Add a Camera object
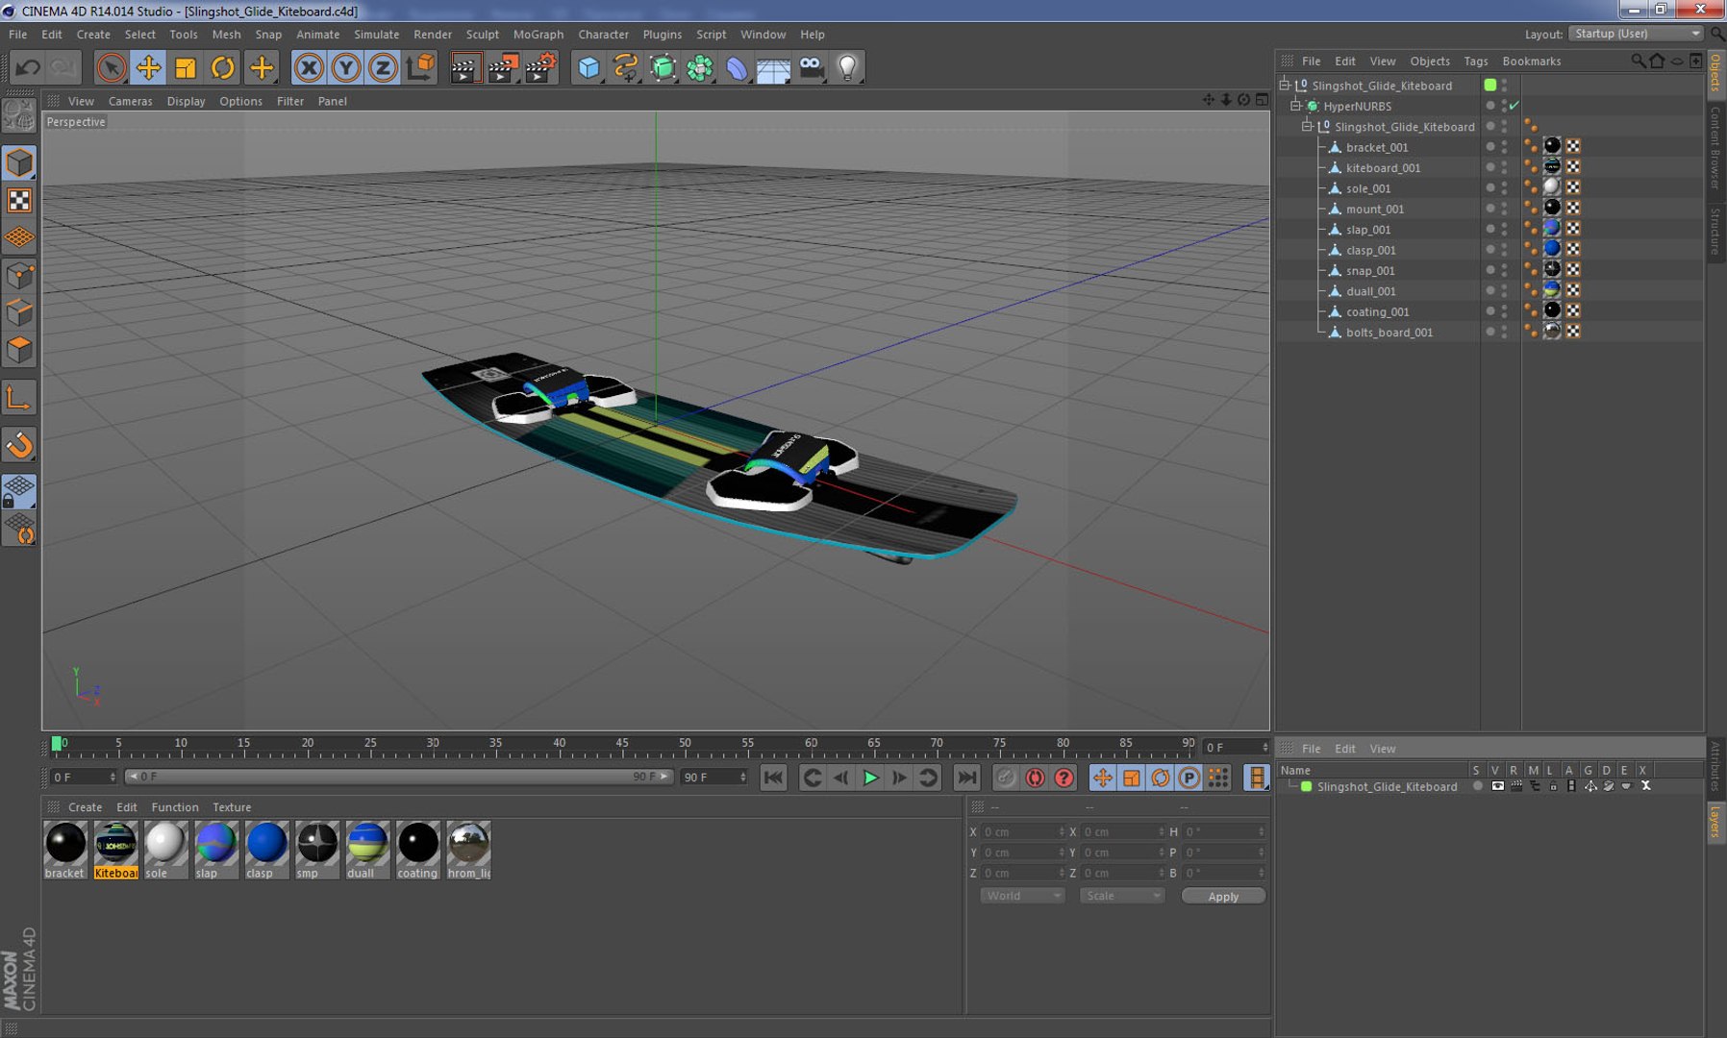This screenshot has height=1038, width=1727. click(x=812, y=67)
